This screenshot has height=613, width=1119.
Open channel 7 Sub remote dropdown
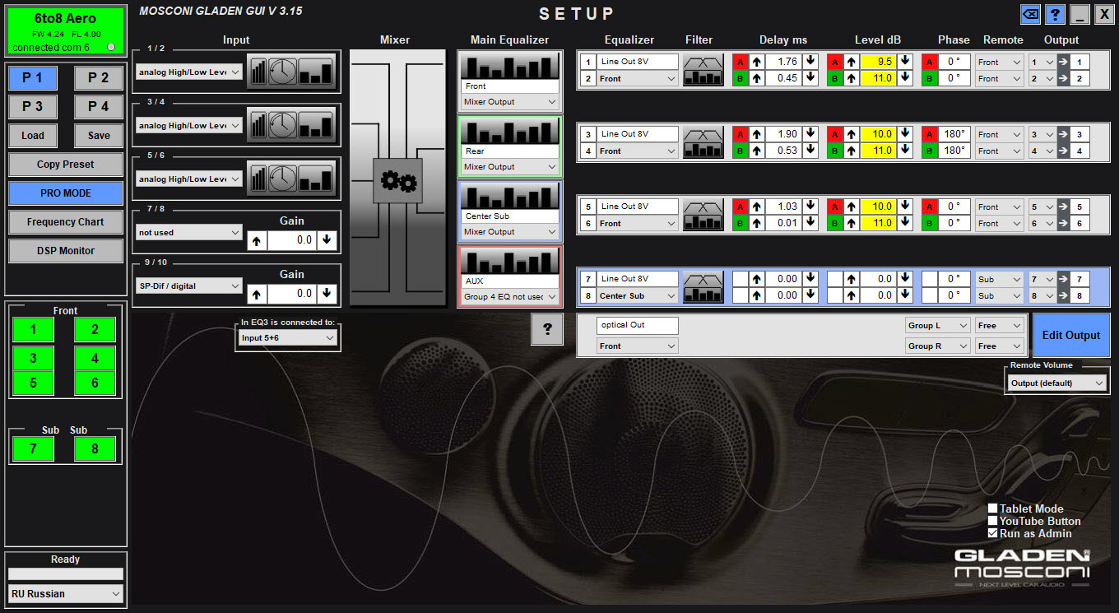click(1000, 279)
